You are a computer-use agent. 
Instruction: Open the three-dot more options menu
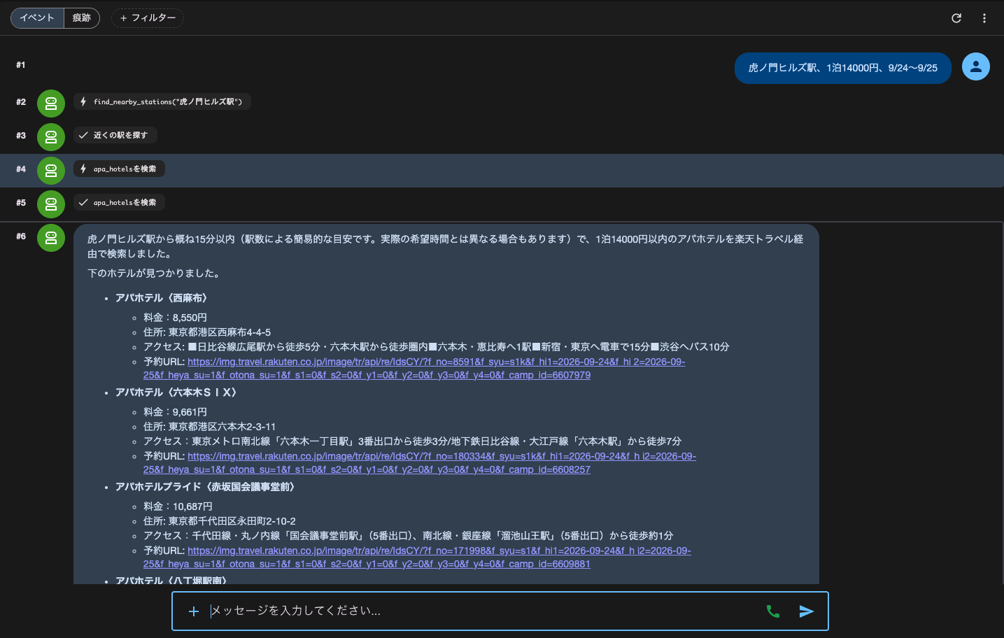click(x=984, y=18)
